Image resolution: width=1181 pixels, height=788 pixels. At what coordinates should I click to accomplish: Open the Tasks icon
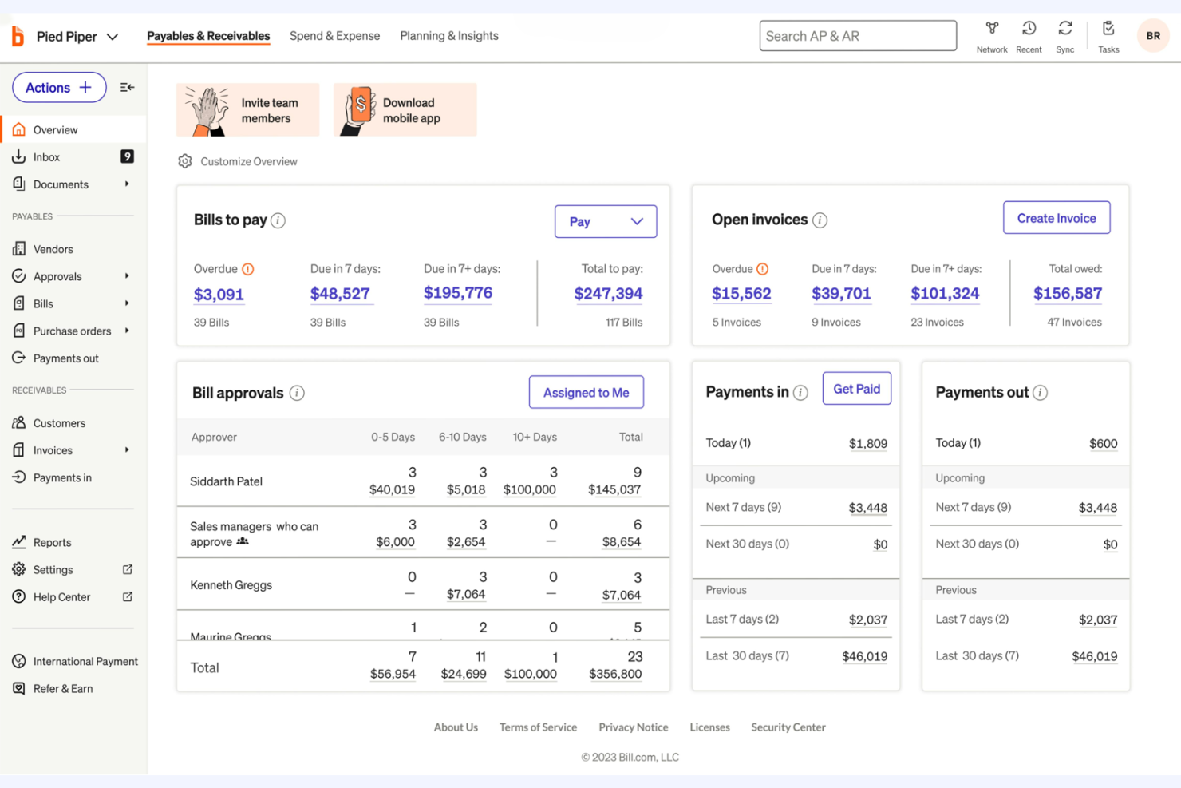coord(1108,29)
